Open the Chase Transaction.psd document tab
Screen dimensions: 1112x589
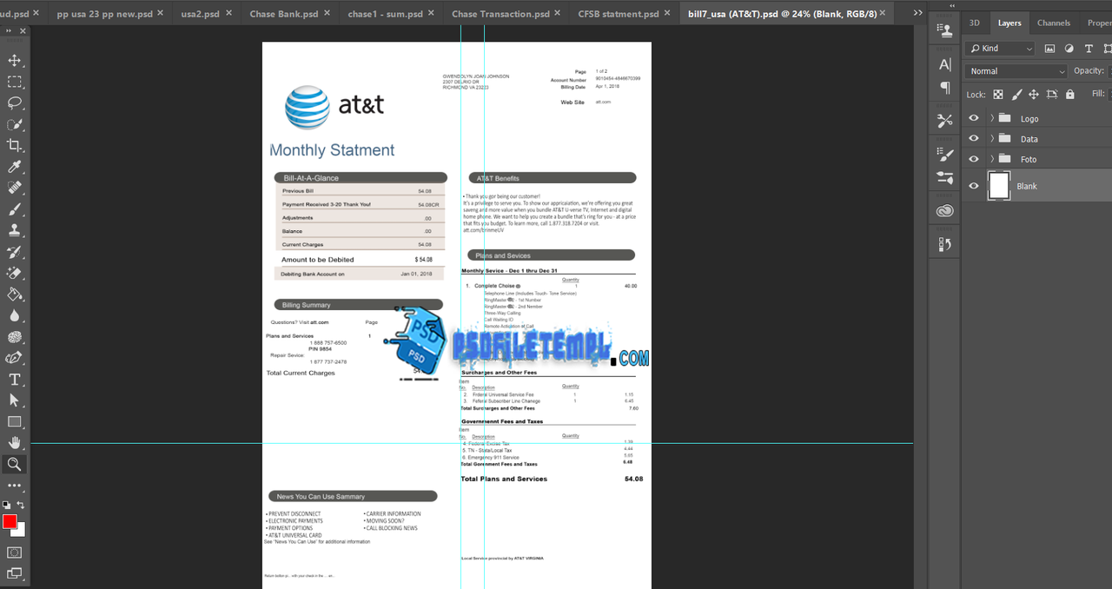500,14
